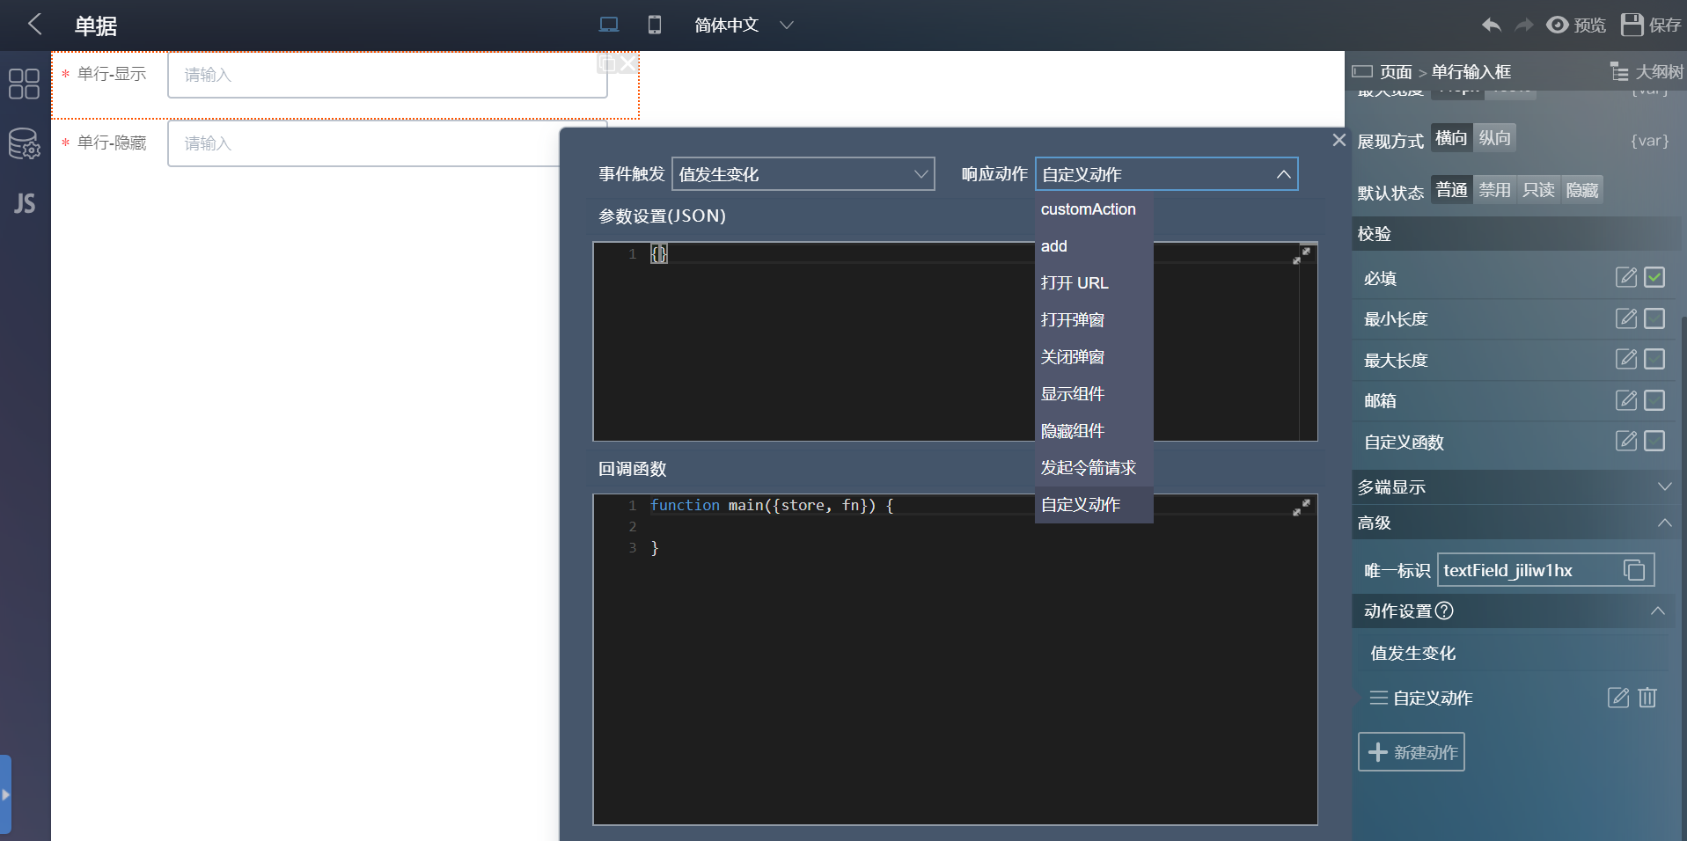
Task: Edit the 最小长度 validation rule
Action: pos(1626,318)
